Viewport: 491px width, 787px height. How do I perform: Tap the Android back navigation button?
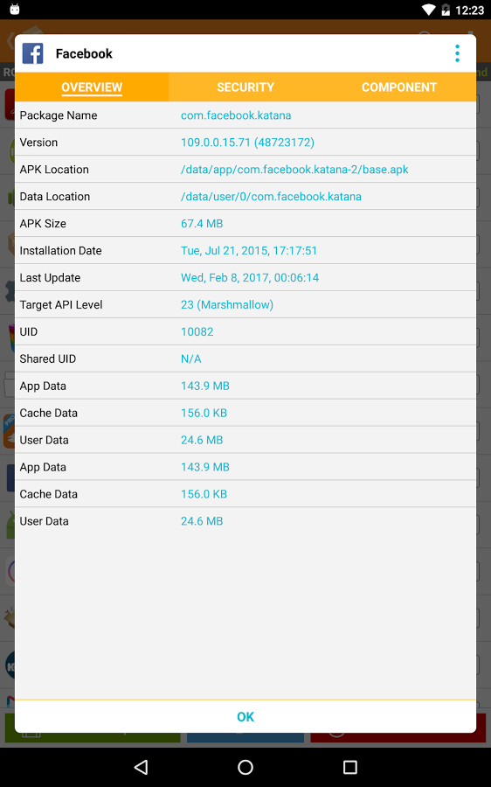pyautogui.click(x=141, y=766)
